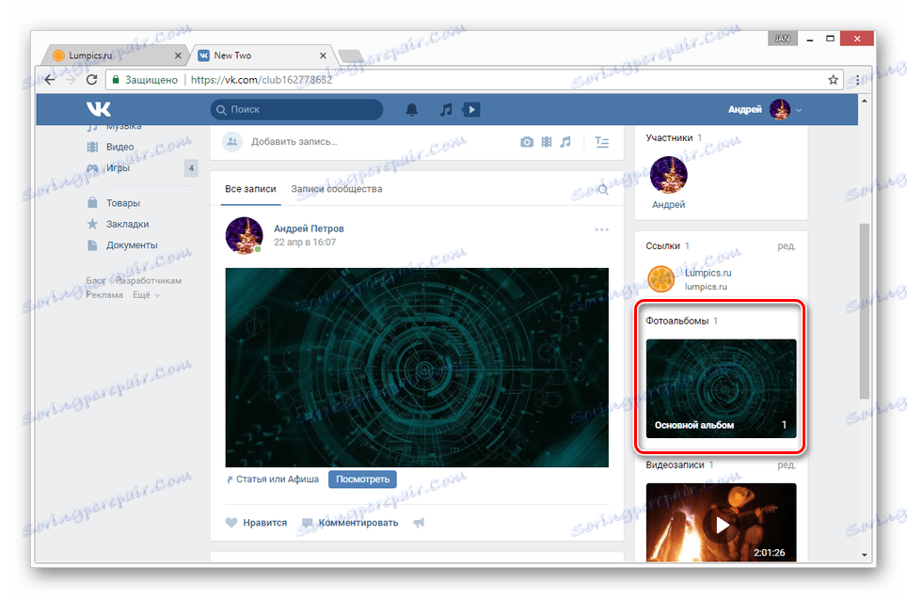Image resolution: width=907 pixels, height=598 pixels.
Task: Click page scrollbar thumb
Action: coord(865,311)
